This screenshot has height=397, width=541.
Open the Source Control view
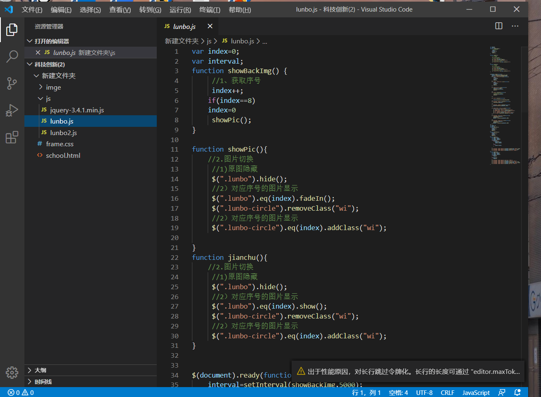[12, 83]
